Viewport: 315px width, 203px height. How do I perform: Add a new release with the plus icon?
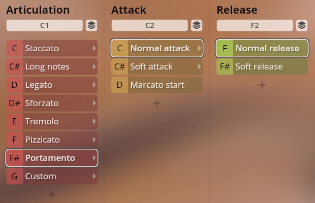click(262, 85)
